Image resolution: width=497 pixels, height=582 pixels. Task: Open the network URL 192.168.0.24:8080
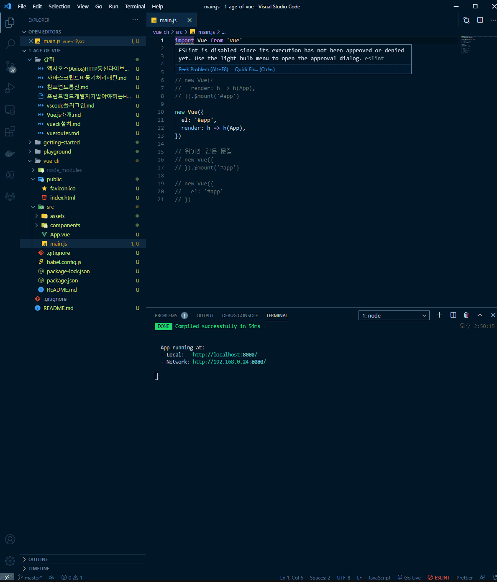[x=229, y=362]
